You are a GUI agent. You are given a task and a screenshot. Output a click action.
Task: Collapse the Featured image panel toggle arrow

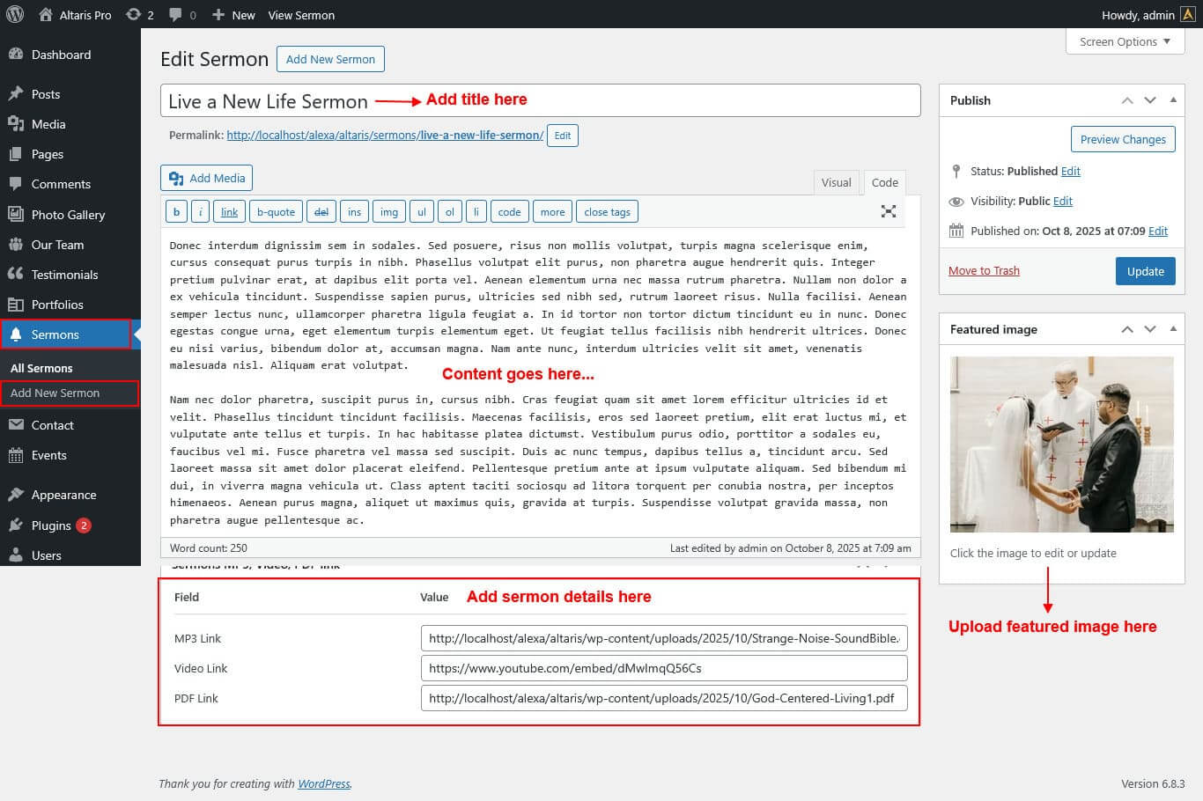coord(1173,329)
